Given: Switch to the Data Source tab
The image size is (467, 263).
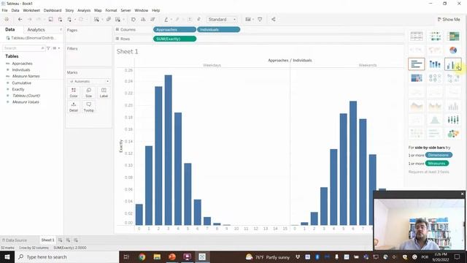Looking at the screenshot, I should [15, 240].
